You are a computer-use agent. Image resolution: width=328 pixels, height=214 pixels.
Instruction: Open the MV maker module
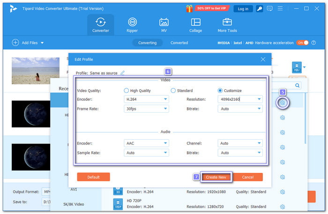[164, 25]
